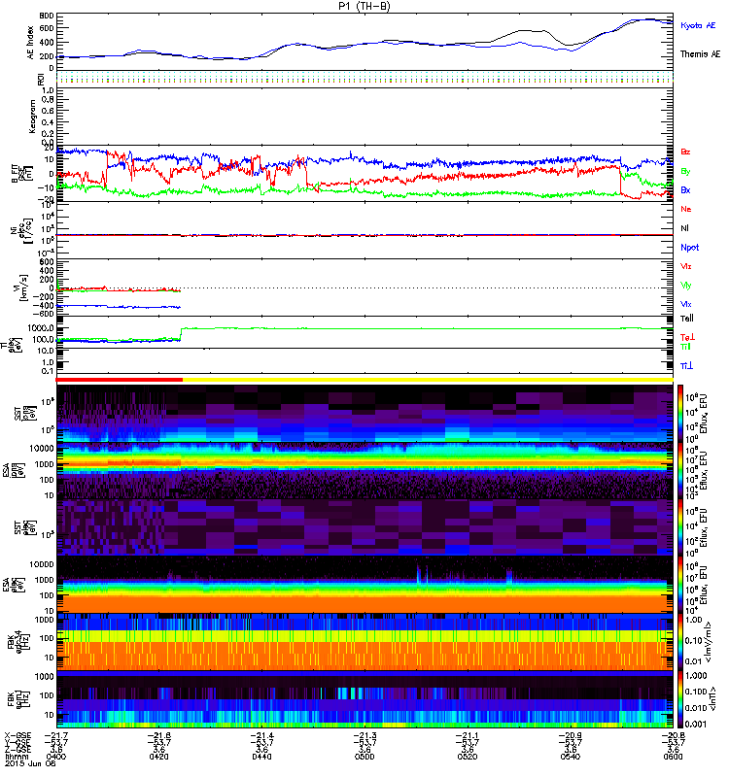This screenshot has width=729, height=777.
Task: Click the ESA elec [eV] axis label
Action: [15, 585]
